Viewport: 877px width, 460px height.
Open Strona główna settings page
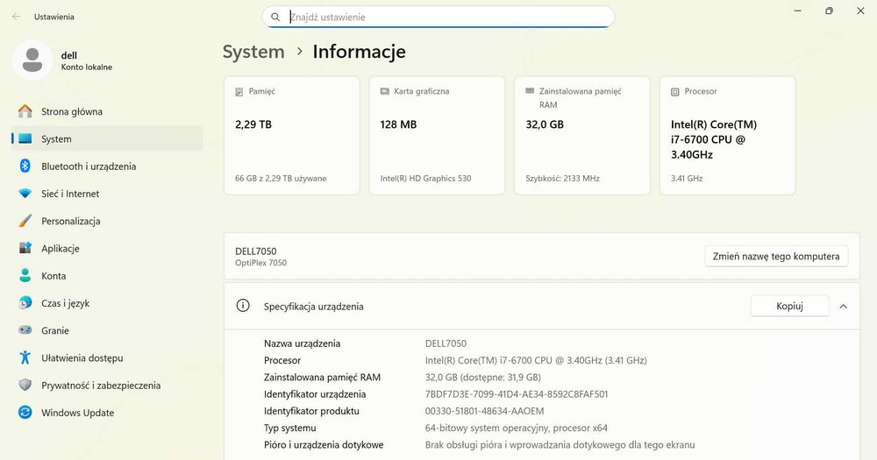106,111
